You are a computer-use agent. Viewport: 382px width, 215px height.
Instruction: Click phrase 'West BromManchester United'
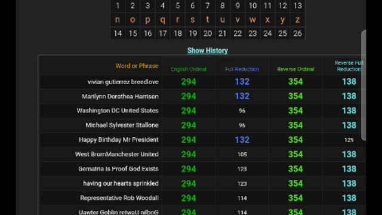[x=117, y=154]
